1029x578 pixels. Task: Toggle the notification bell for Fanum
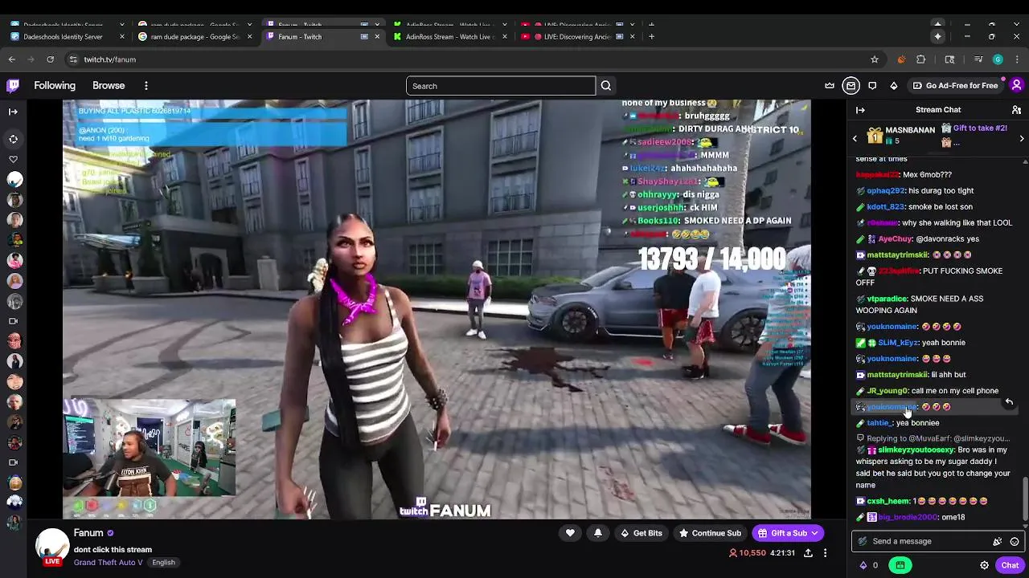click(x=597, y=533)
